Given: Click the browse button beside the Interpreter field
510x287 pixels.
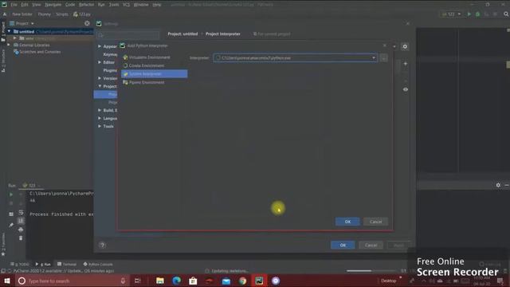Looking at the screenshot, I should [x=384, y=58].
